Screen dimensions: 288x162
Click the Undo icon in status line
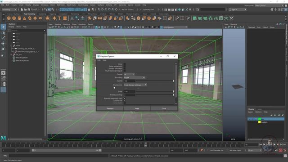click(x=32, y=9)
